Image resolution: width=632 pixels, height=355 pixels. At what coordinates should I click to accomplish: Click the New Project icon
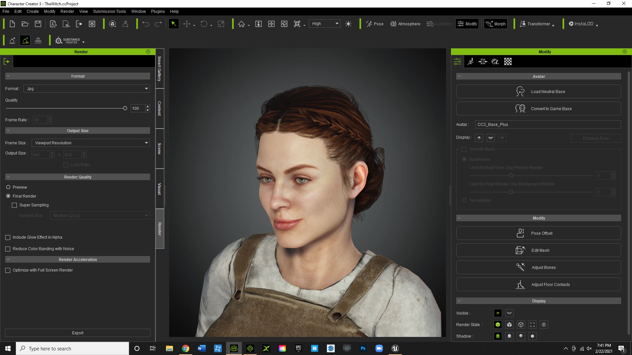(12, 24)
